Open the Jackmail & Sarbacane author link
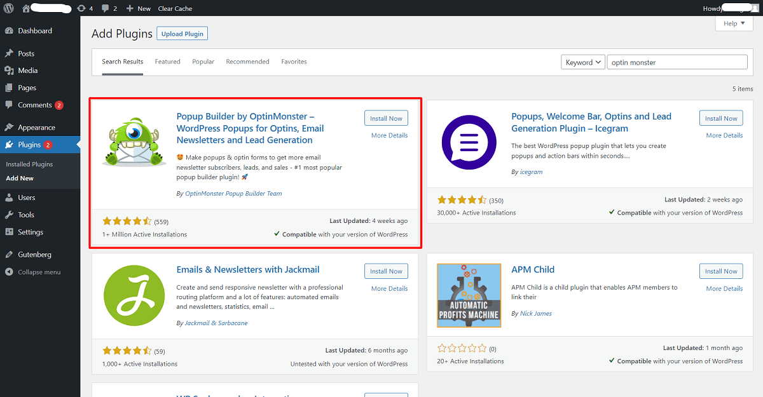 tap(216, 323)
